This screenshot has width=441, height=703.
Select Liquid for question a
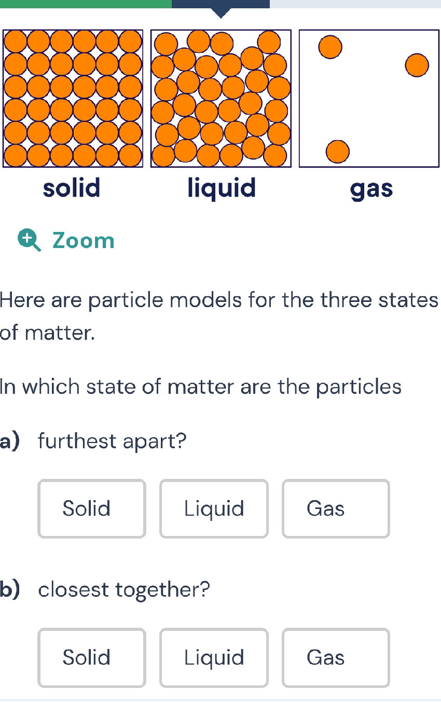click(214, 508)
